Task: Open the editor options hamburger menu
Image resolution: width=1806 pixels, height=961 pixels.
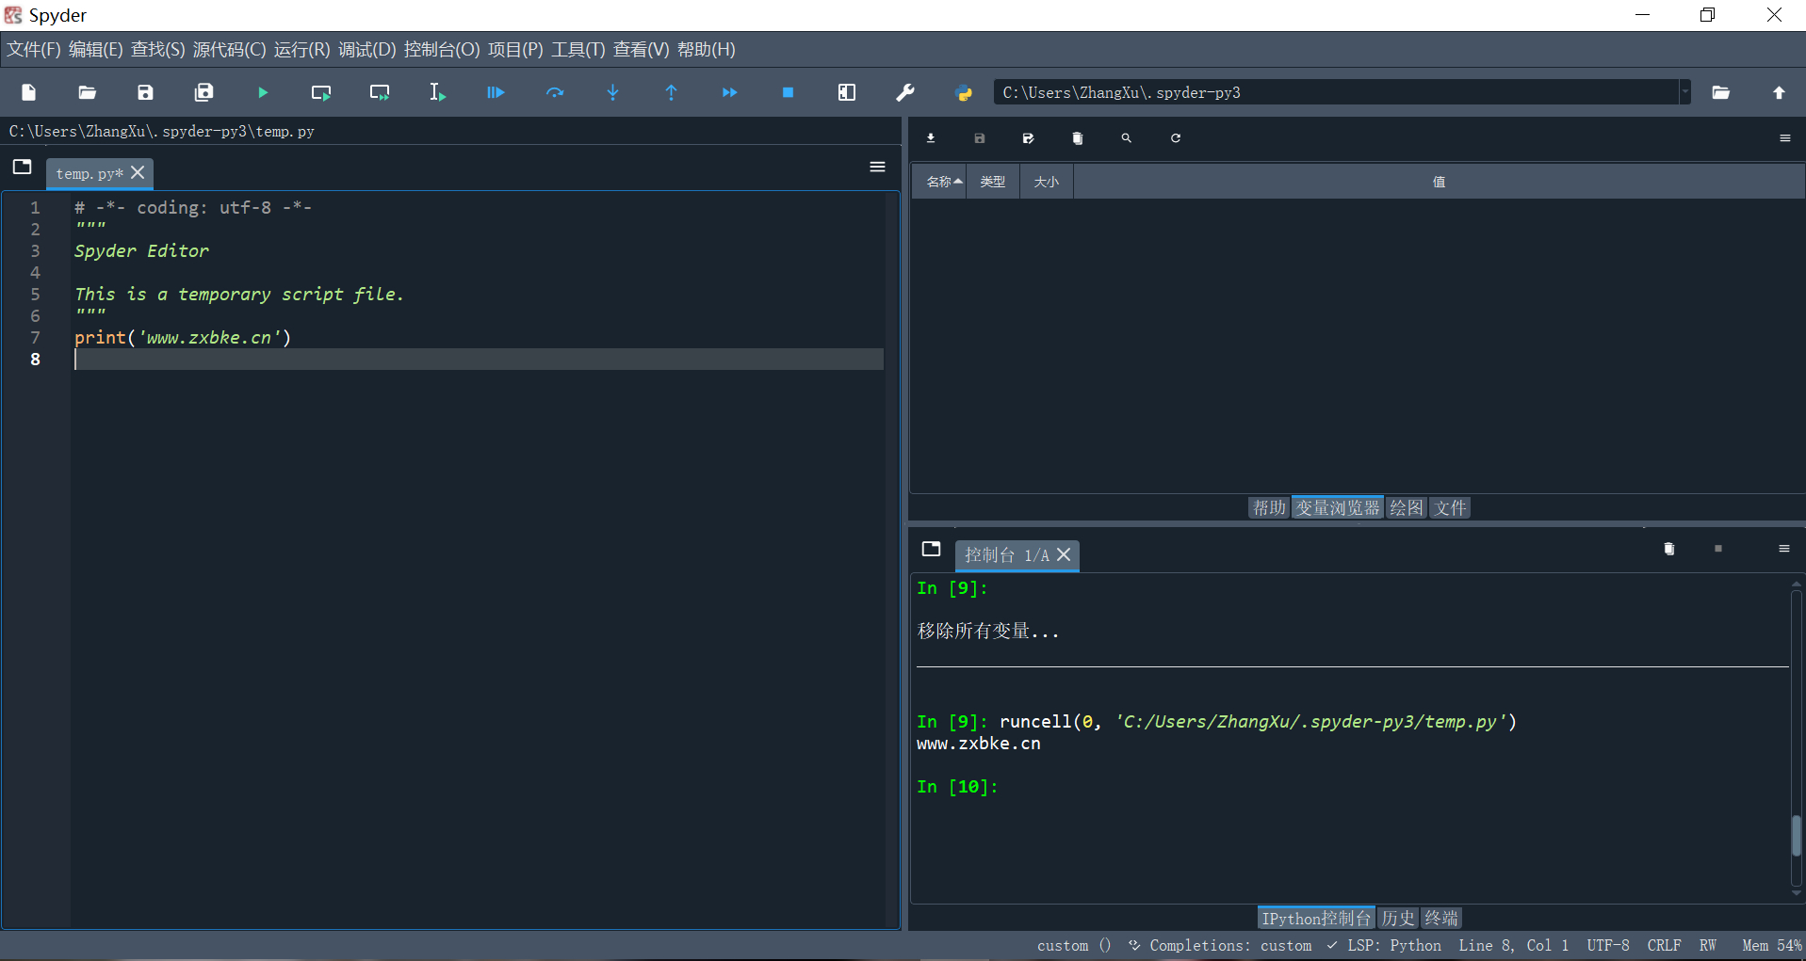Action: pyautogui.click(x=877, y=167)
